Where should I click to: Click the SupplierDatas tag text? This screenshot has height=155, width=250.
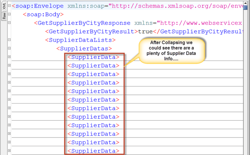tap(84, 49)
